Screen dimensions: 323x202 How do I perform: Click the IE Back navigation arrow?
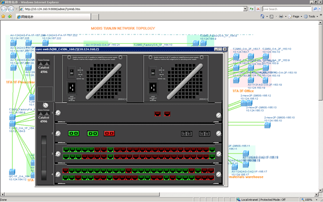tap(4, 9)
